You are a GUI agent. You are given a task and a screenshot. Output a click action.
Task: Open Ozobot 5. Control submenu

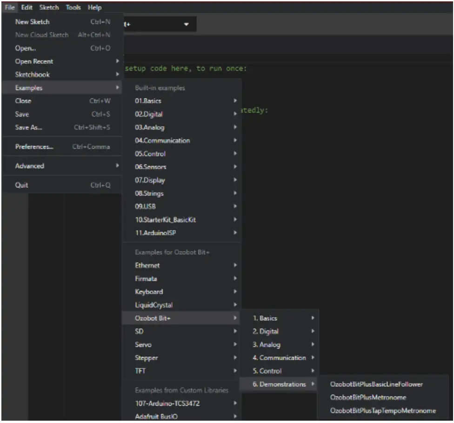[x=279, y=371]
